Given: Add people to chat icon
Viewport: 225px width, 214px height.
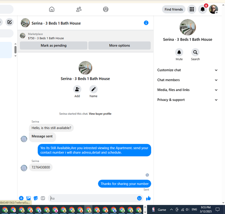Looking at the screenshot, I should [x=77, y=89].
